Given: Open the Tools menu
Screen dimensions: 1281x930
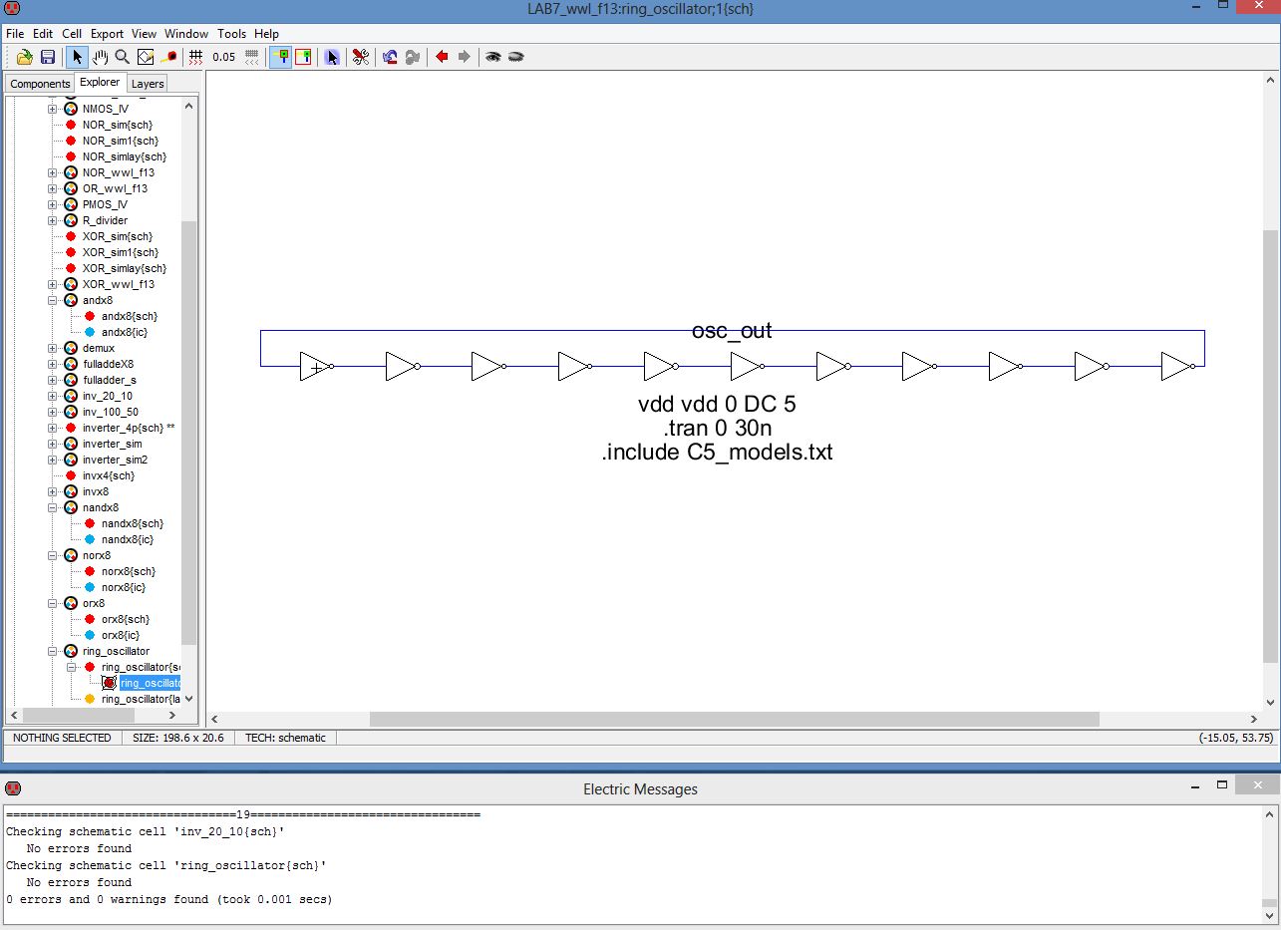Looking at the screenshot, I should tap(231, 33).
